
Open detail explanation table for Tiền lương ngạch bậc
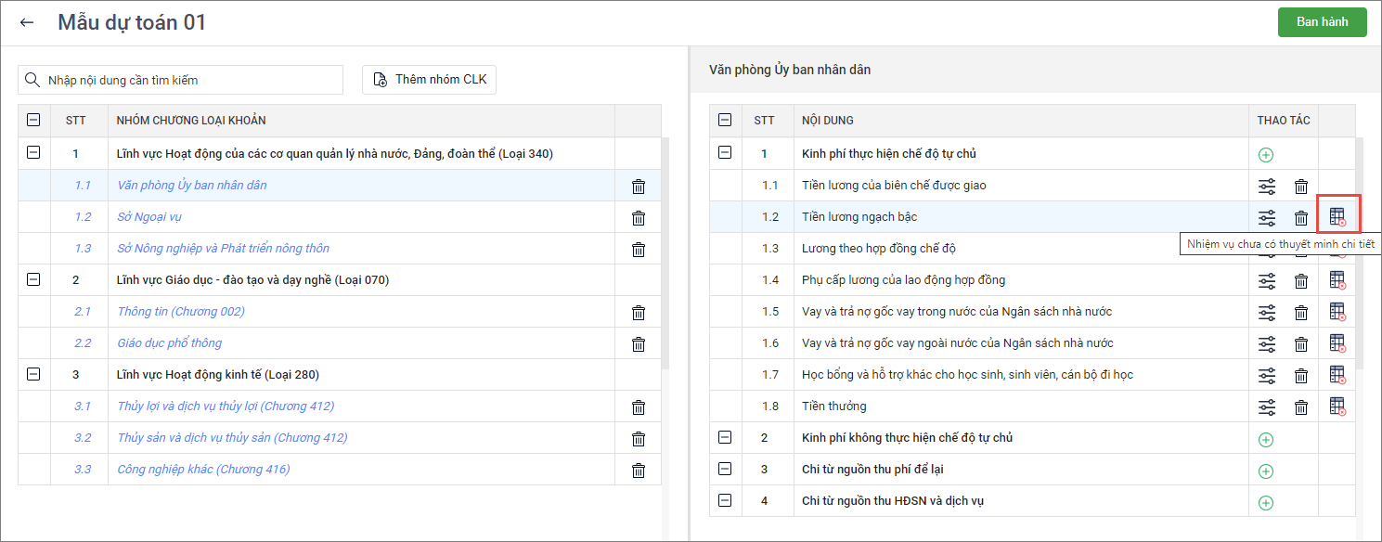point(1337,217)
